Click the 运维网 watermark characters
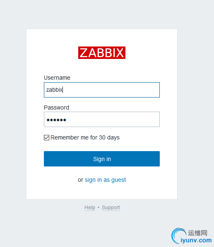Screen dimensions: 214x247 pyautogui.click(x=198, y=233)
